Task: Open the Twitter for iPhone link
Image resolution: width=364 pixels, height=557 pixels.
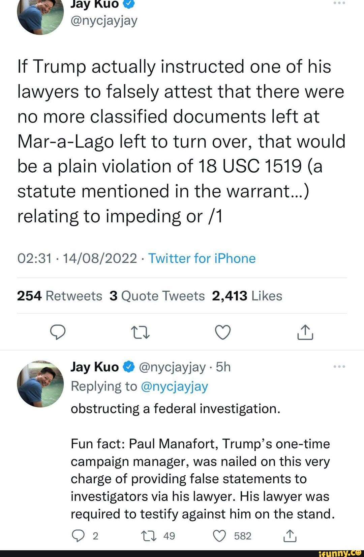Action: [x=202, y=259]
